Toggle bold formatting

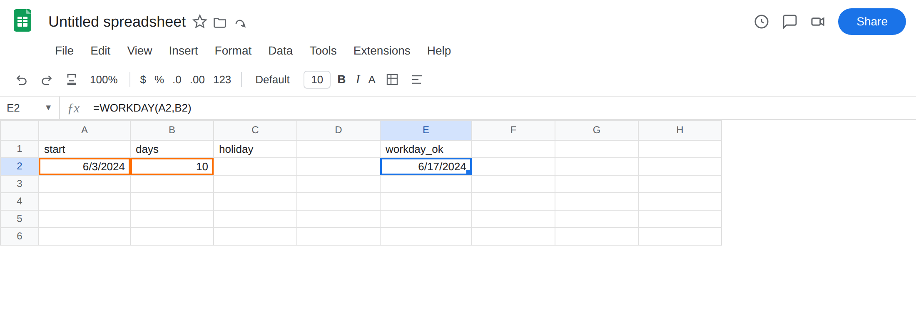click(341, 80)
